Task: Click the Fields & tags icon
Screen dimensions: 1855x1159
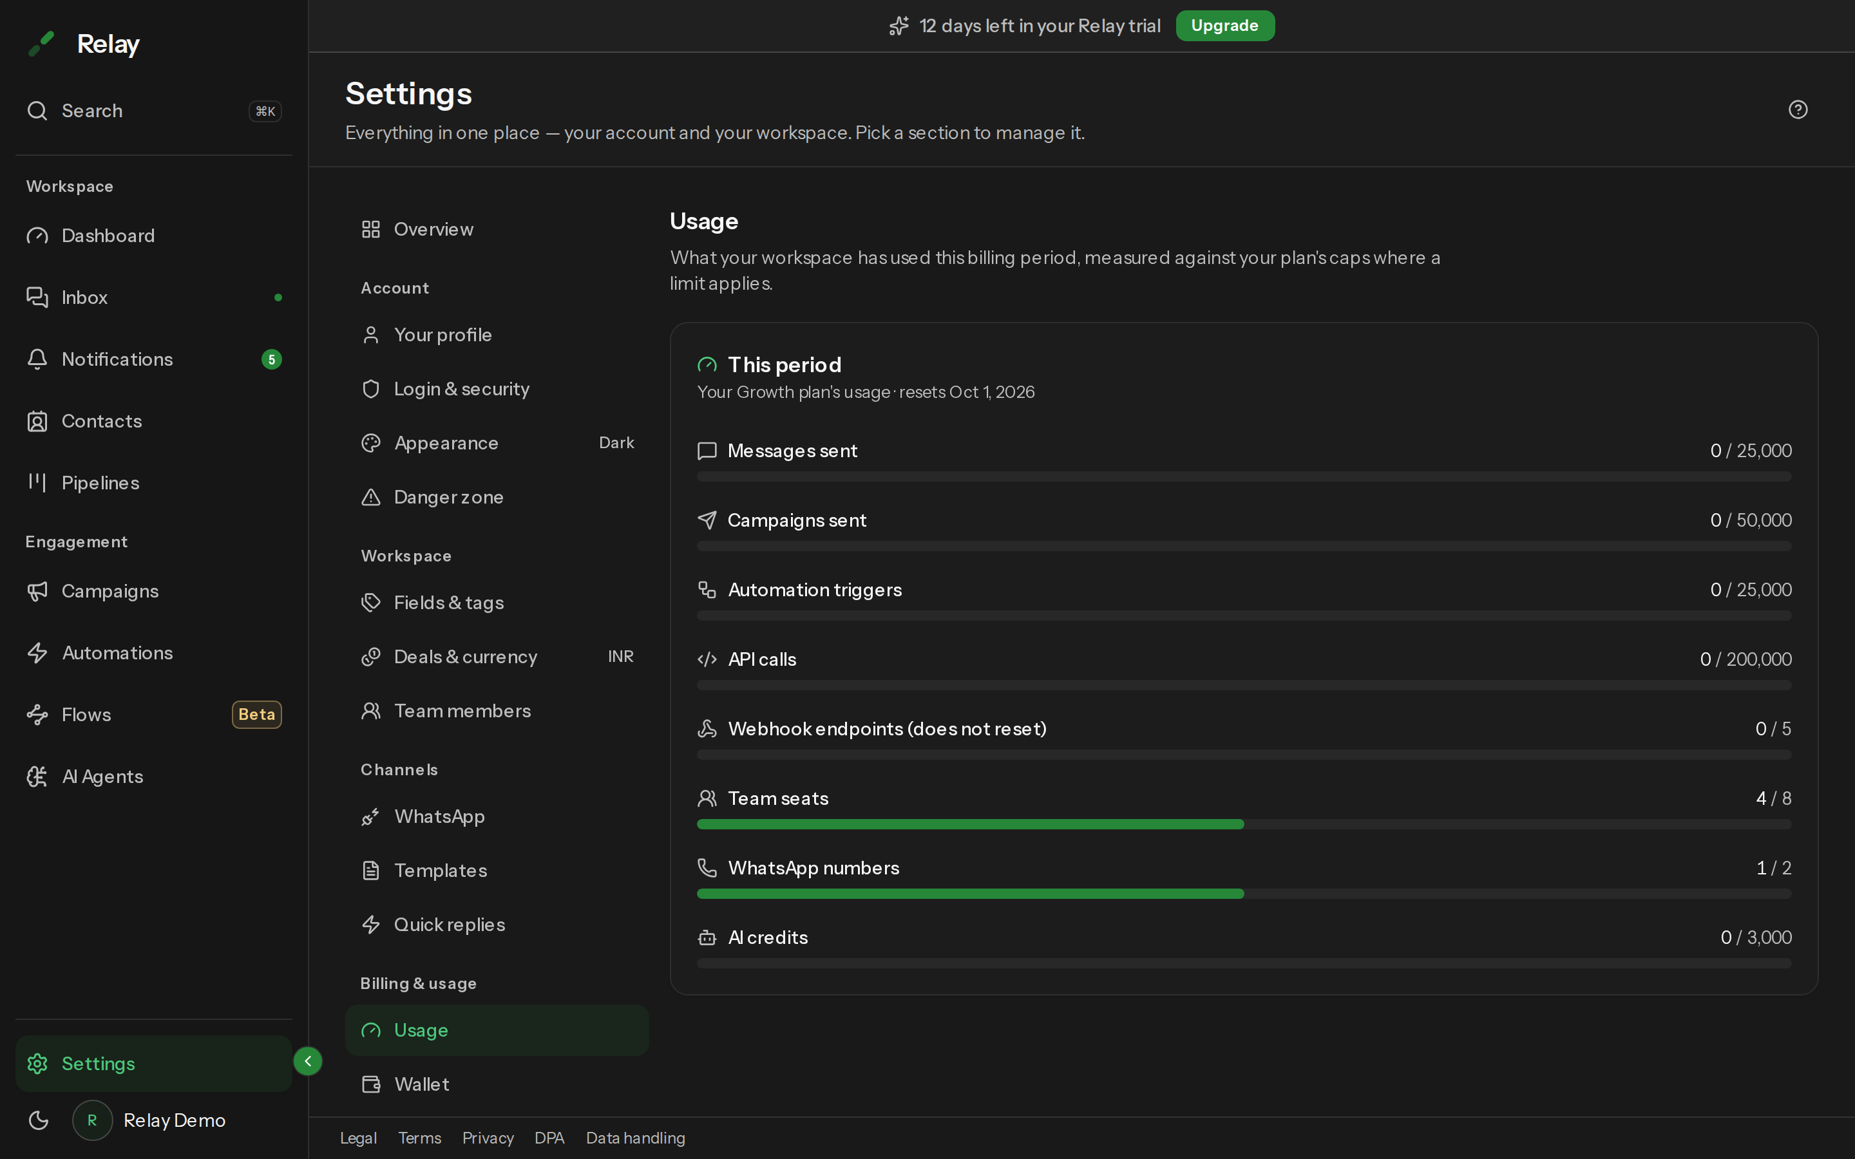Action: pyautogui.click(x=371, y=603)
